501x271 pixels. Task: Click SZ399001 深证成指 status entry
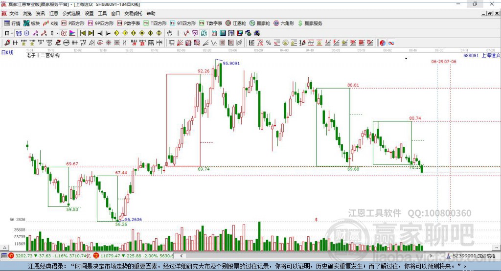[472, 256]
